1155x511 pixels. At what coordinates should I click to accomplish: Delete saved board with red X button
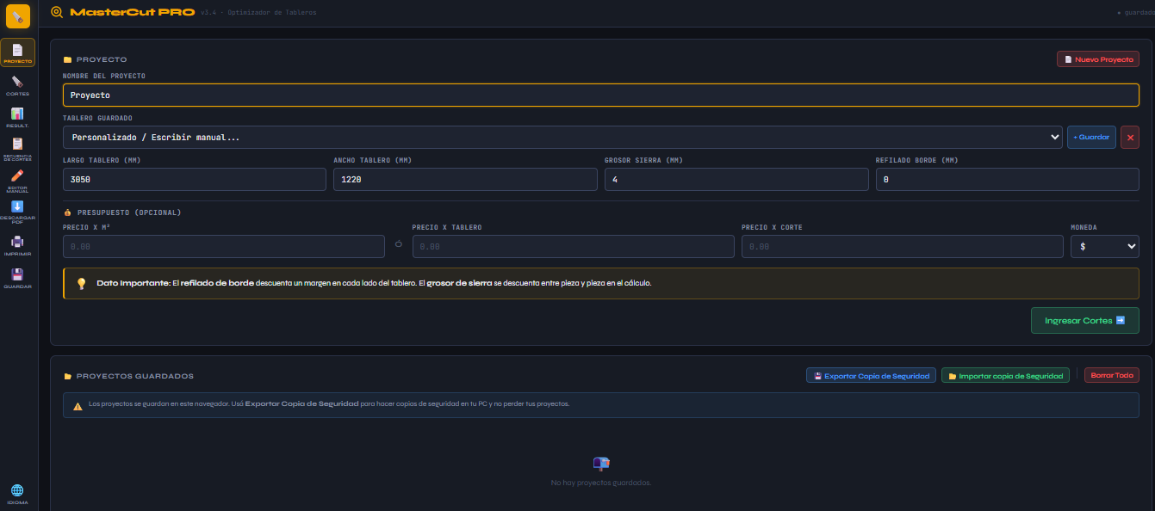pos(1130,137)
